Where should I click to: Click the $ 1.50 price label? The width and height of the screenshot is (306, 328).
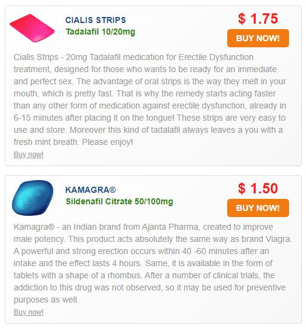(x=258, y=189)
